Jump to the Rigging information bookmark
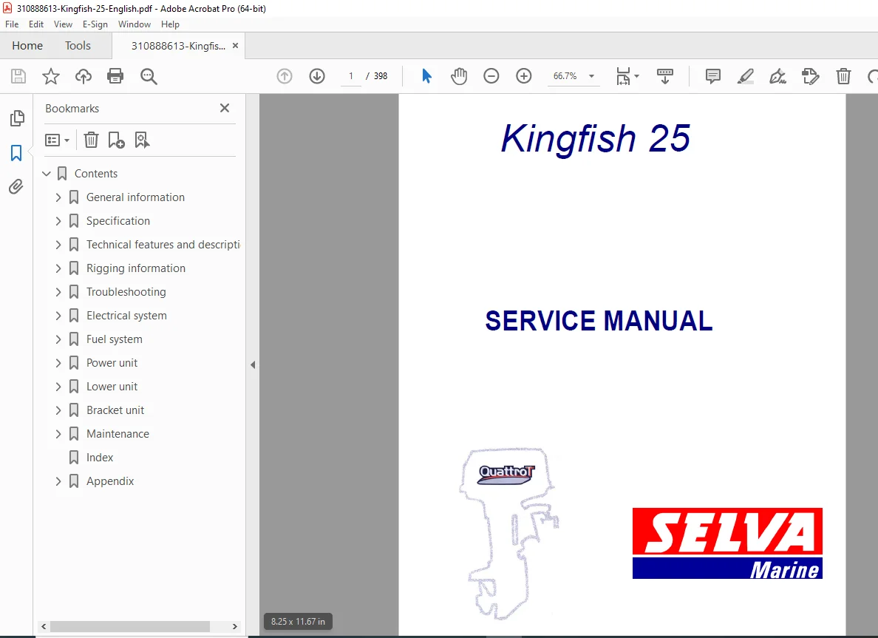This screenshot has height=638, width=878. point(135,268)
